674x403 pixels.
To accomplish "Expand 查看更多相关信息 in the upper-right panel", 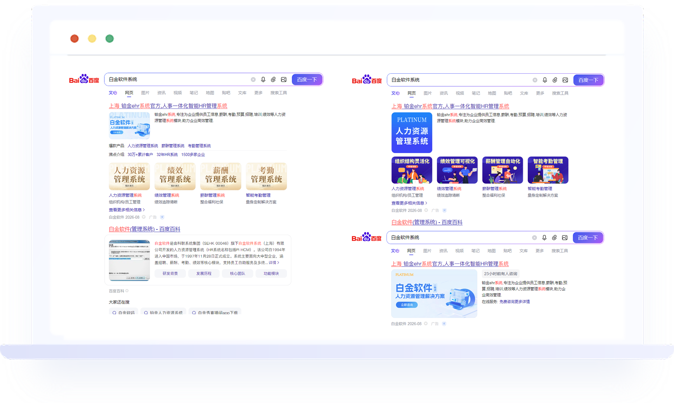I will [409, 203].
